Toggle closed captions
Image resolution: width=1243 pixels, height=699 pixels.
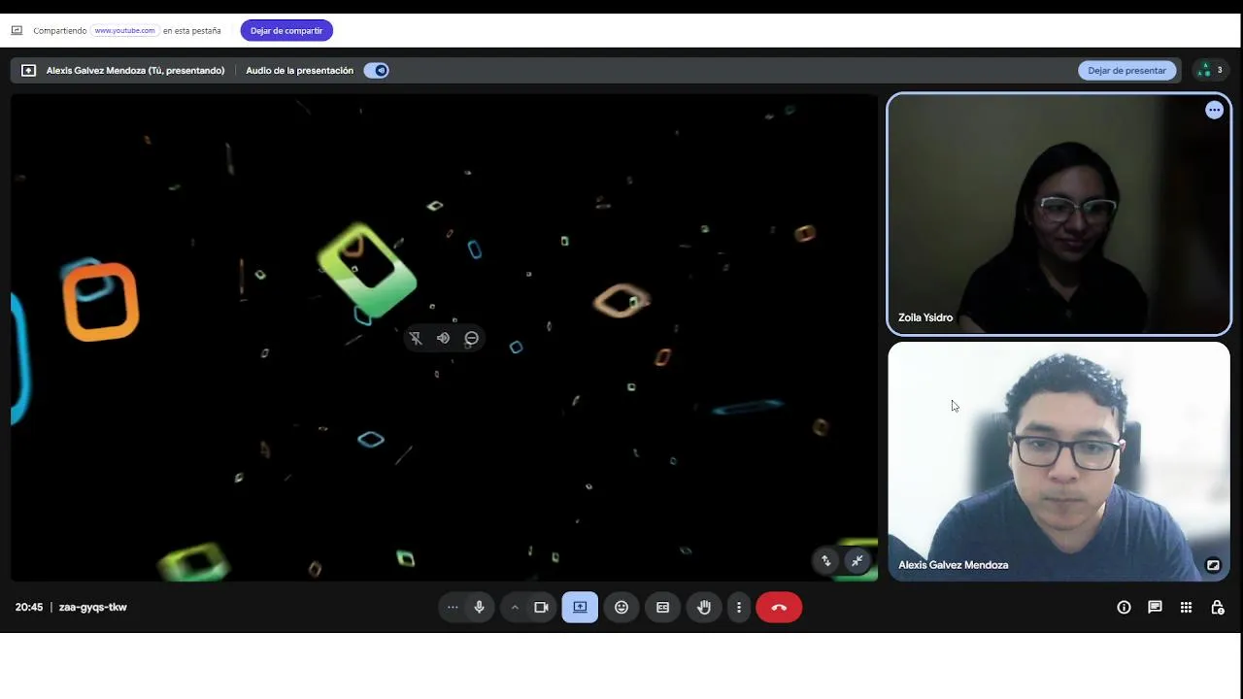tap(662, 607)
